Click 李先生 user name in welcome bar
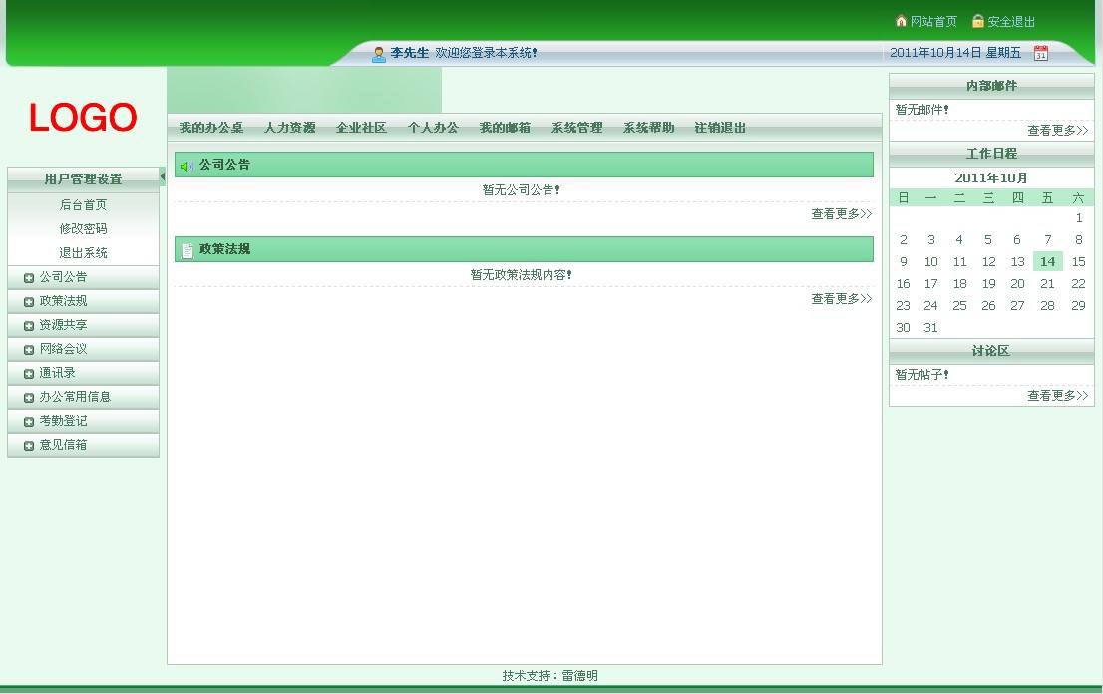The image size is (1103, 694). (x=410, y=53)
